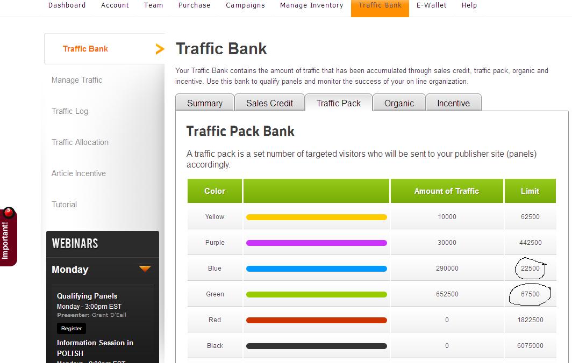
Task: Register for Qualifying Panels webinar
Action: pyautogui.click(x=71, y=329)
